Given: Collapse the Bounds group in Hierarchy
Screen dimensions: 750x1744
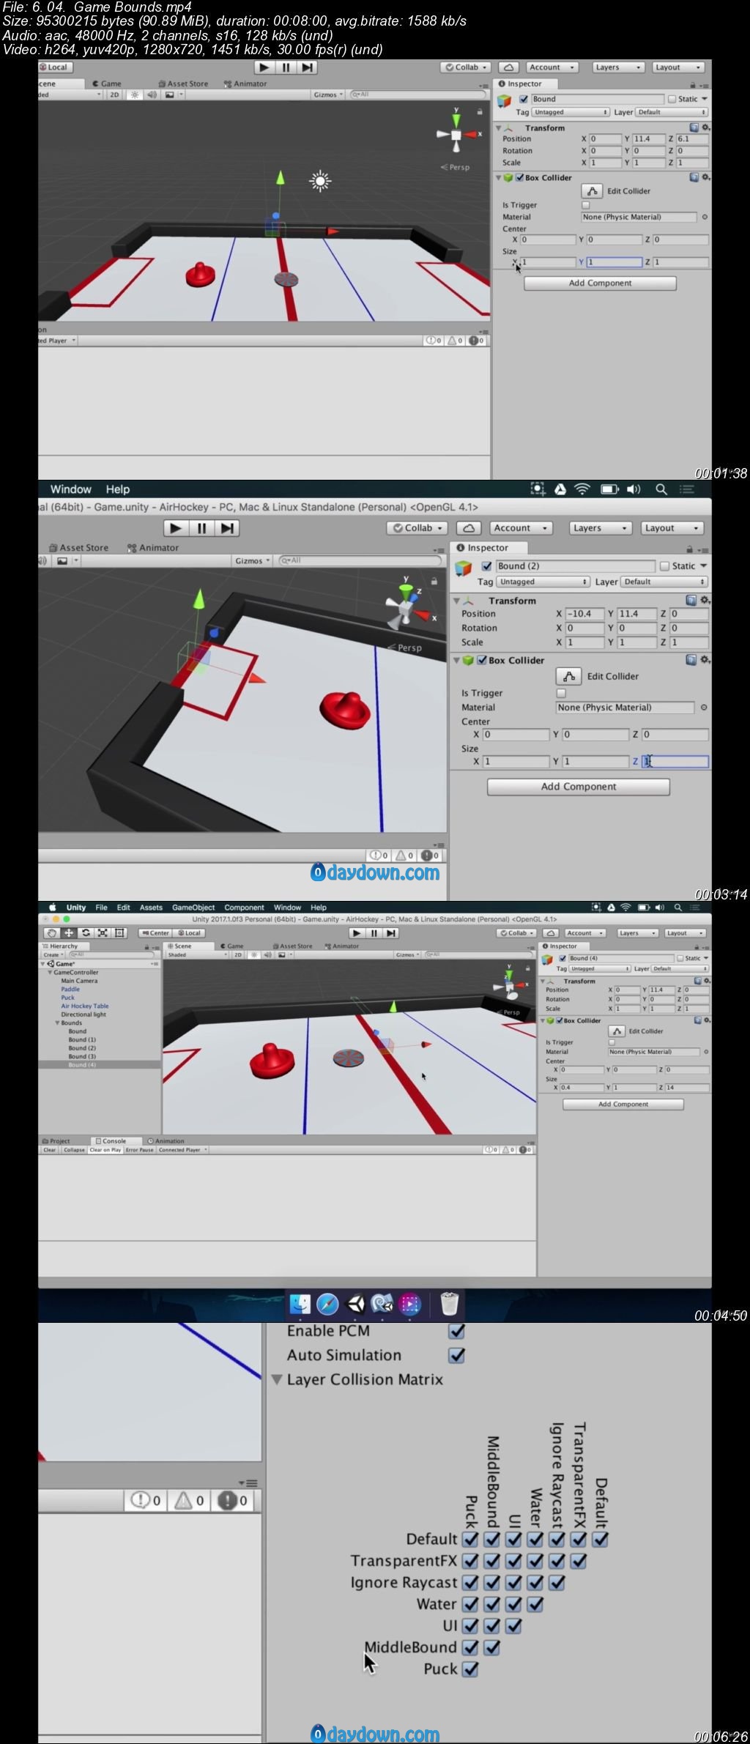Looking at the screenshot, I should [x=58, y=1023].
